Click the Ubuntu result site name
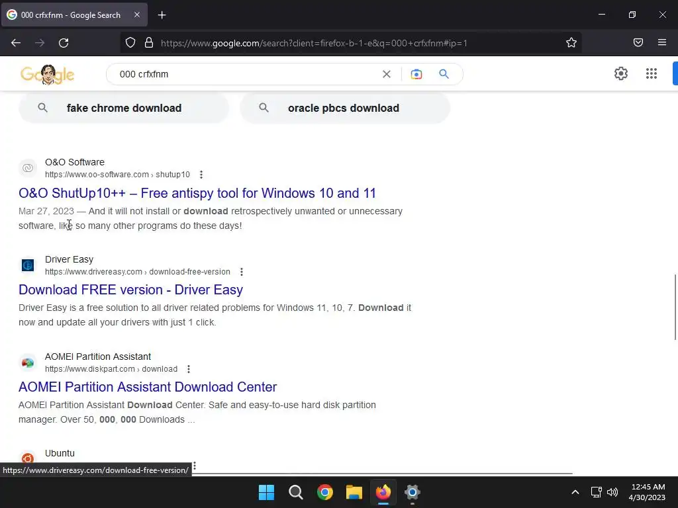 [60, 453]
